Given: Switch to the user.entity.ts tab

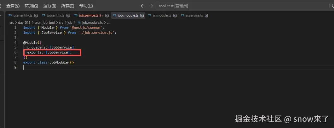Looking at the screenshot, I should [23, 15].
